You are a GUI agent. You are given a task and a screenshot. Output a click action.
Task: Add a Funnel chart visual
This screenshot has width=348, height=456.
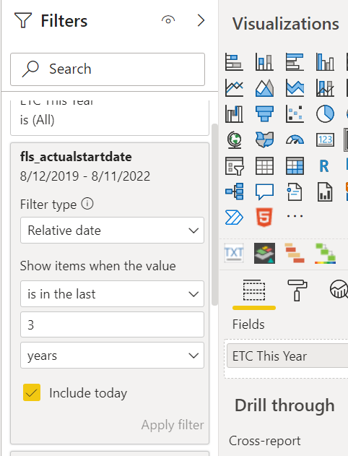tap(264, 113)
